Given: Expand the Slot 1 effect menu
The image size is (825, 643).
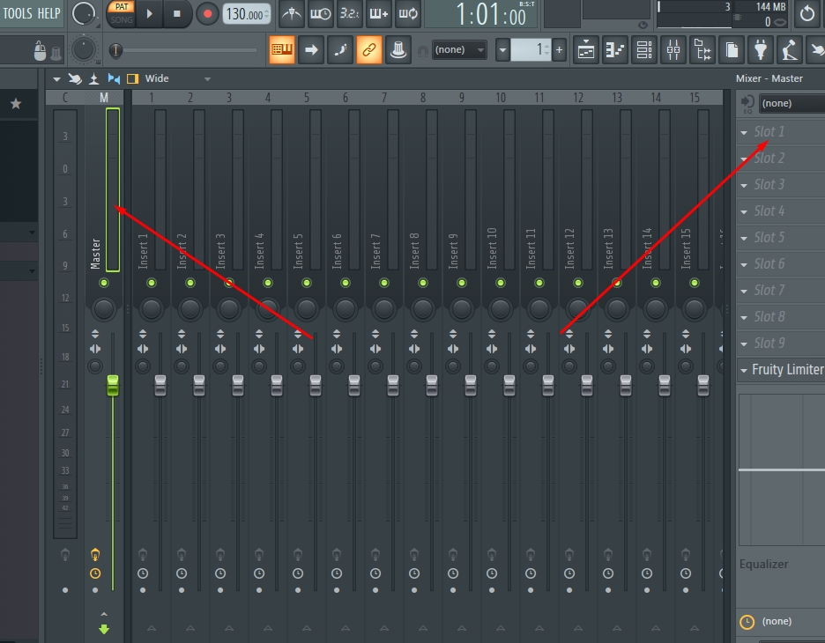Looking at the screenshot, I should [x=744, y=132].
